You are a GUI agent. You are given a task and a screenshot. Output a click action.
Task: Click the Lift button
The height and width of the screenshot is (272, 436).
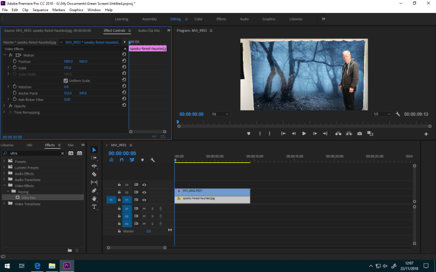(x=338, y=133)
